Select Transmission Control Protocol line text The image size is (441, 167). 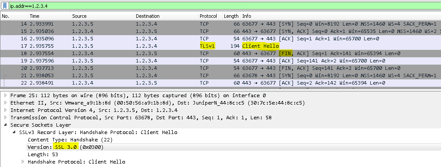(x=141, y=118)
